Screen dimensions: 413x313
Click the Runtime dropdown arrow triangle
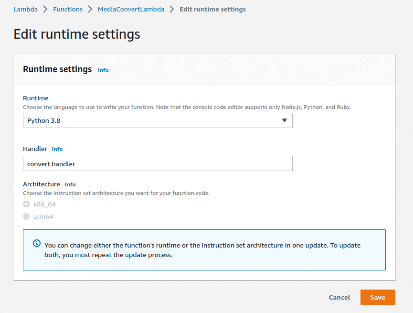(284, 120)
